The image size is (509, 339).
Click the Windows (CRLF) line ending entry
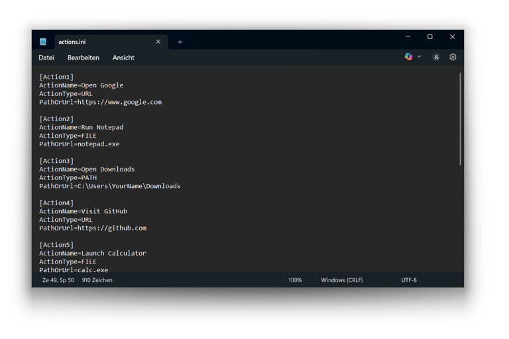(x=342, y=280)
